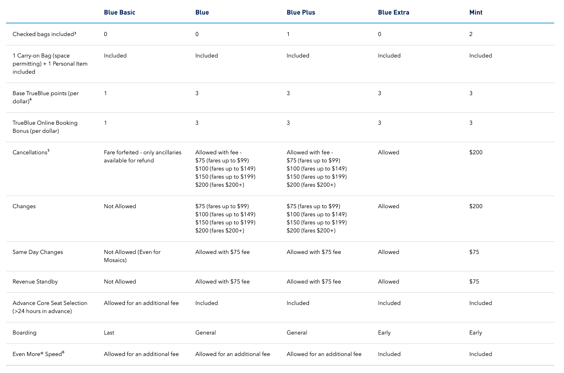Click 'Not Allowed (Even for Mosaics)' cell
564x373 pixels.
coord(132,256)
